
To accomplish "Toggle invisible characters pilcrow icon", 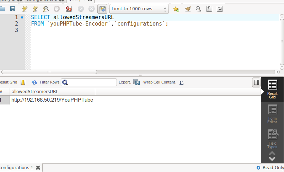I will (x=209, y=9).
